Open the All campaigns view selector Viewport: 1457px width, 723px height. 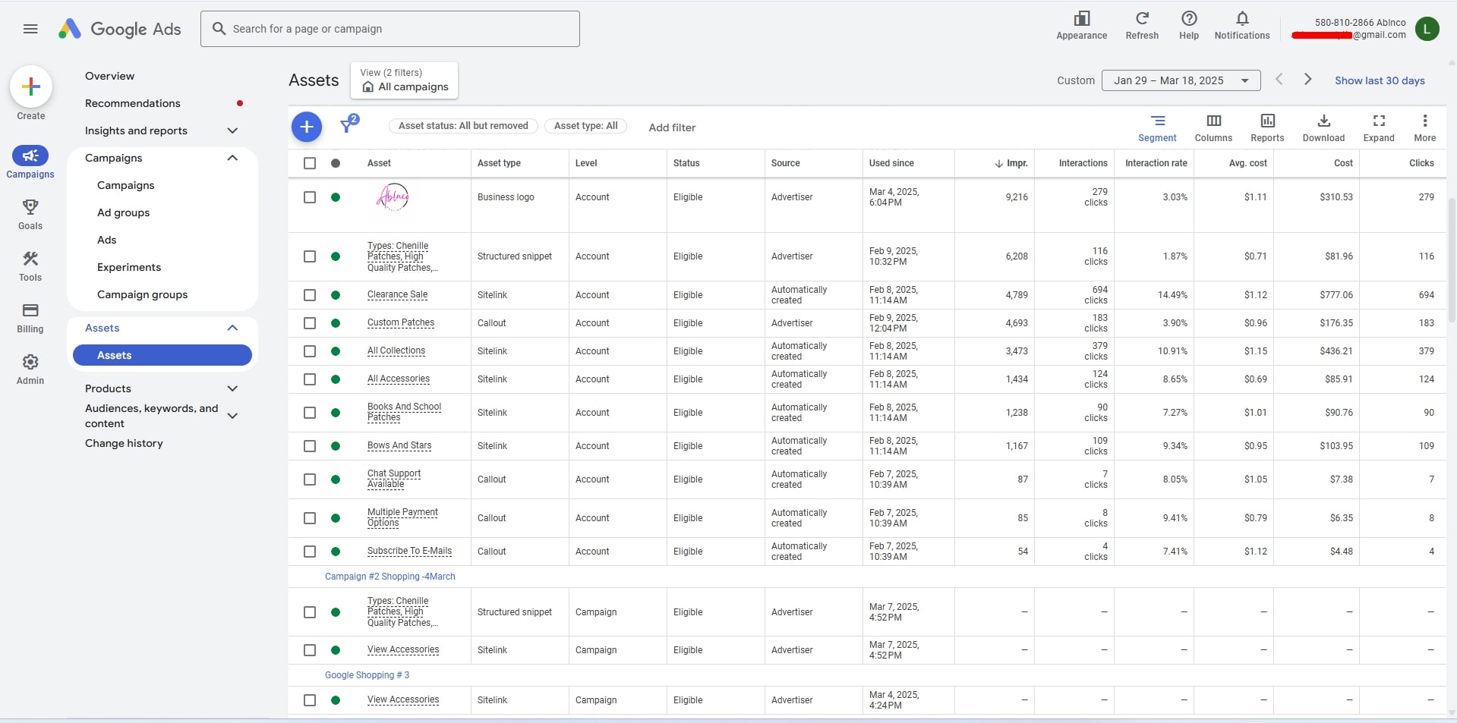(404, 80)
